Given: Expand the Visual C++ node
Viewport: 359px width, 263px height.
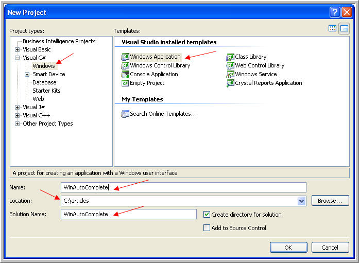Looking at the screenshot, I should point(17,115).
